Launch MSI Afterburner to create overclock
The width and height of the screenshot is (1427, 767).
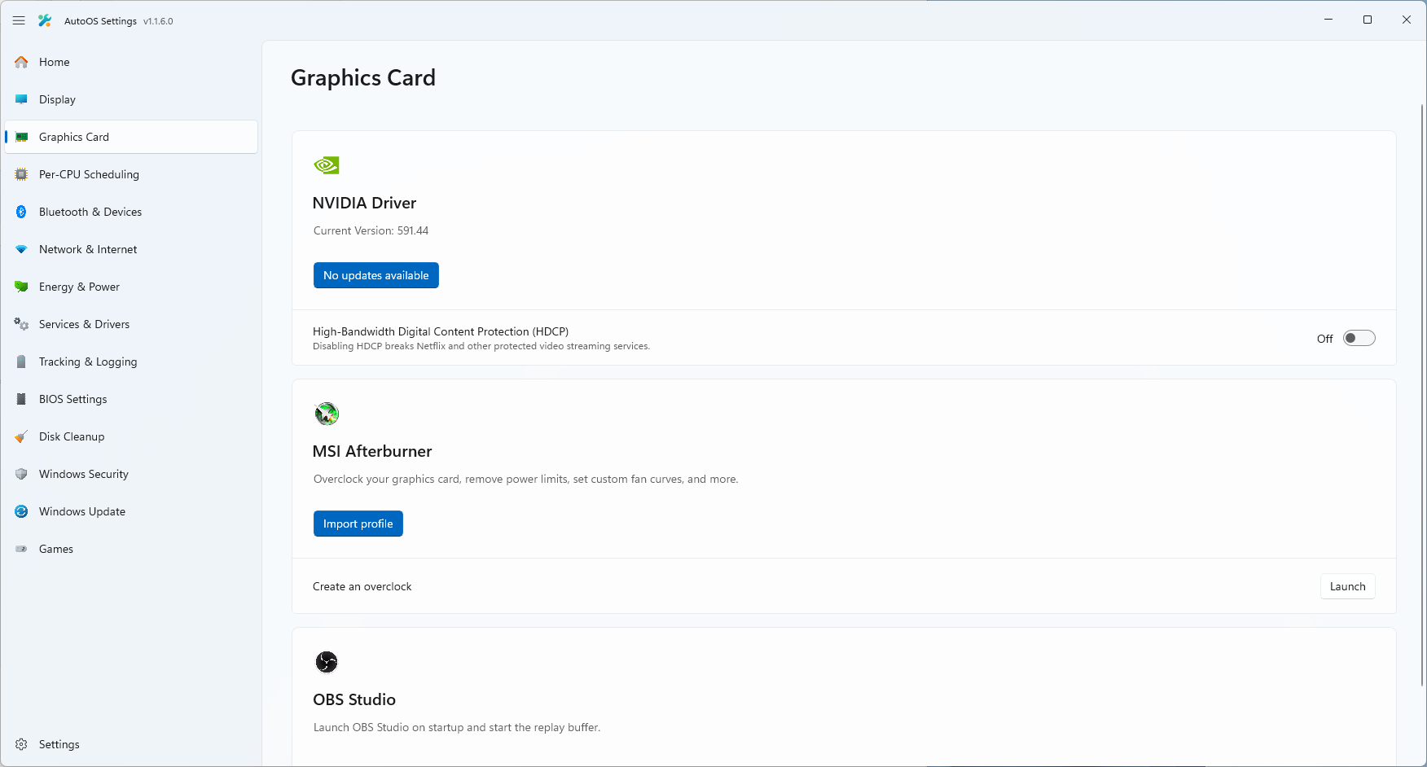click(x=1347, y=586)
